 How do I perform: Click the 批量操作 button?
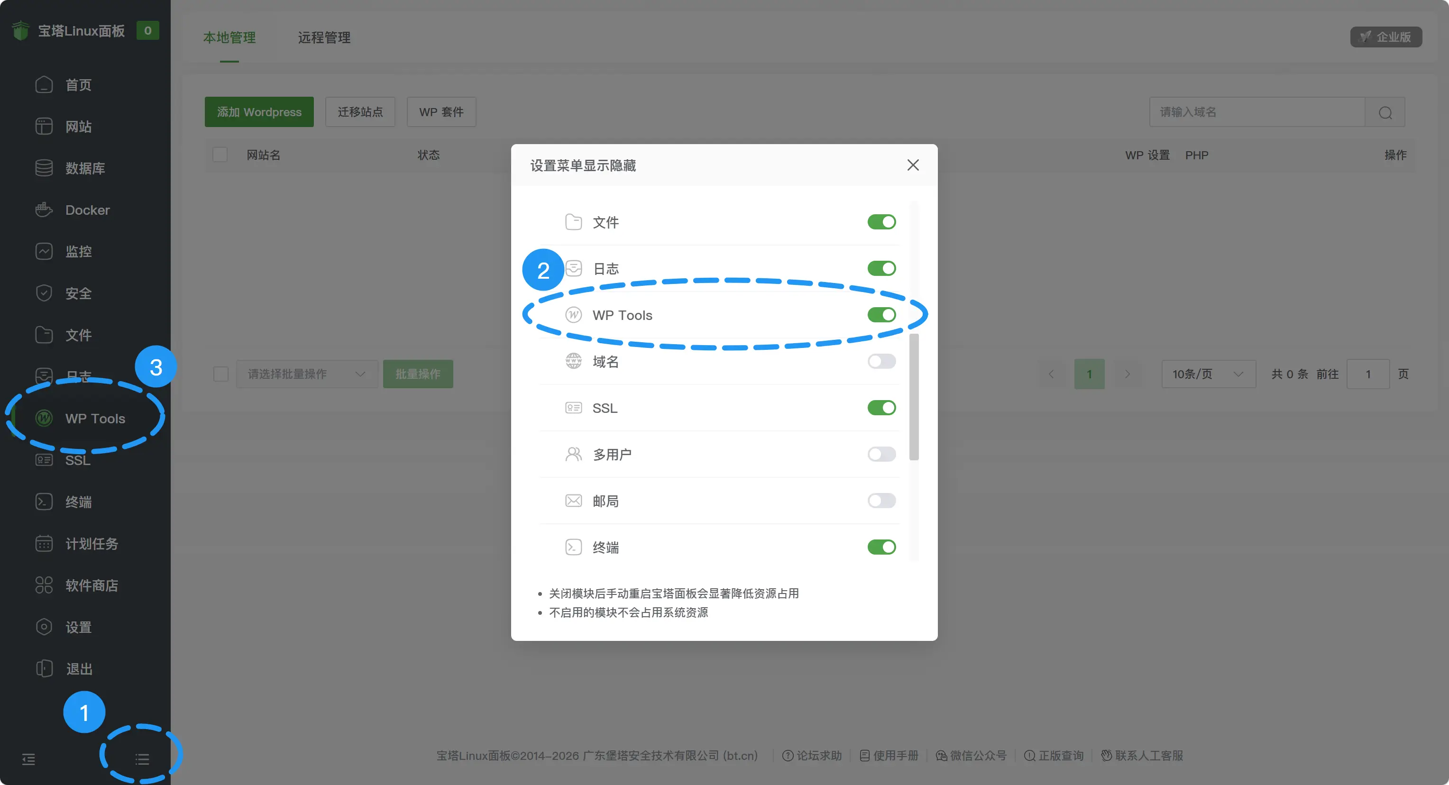coord(418,374)
